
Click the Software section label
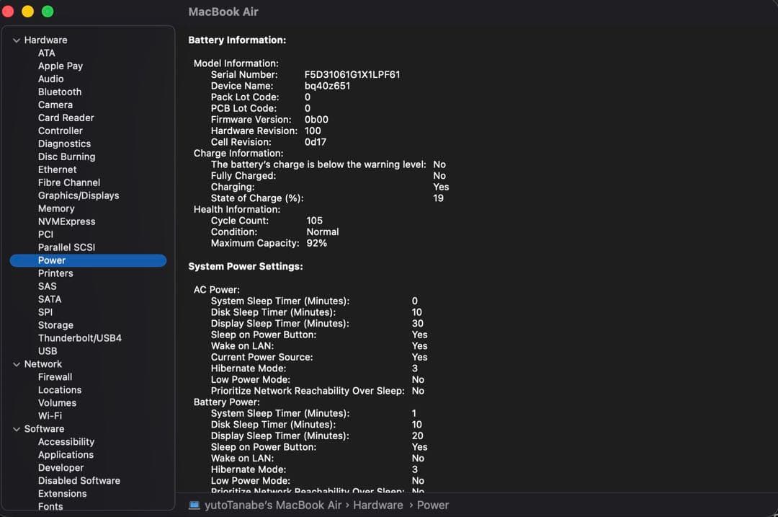44,428
